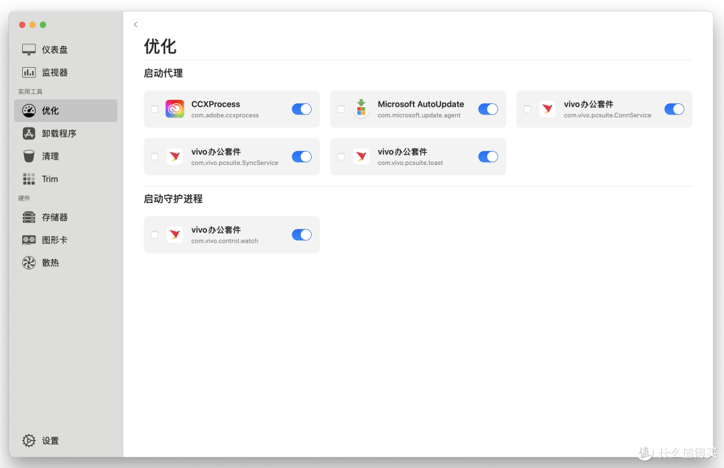724x468 pixels.
Task: Click the com.vivo.pcsuite.toast identifier text
Action: click(410, 163)
